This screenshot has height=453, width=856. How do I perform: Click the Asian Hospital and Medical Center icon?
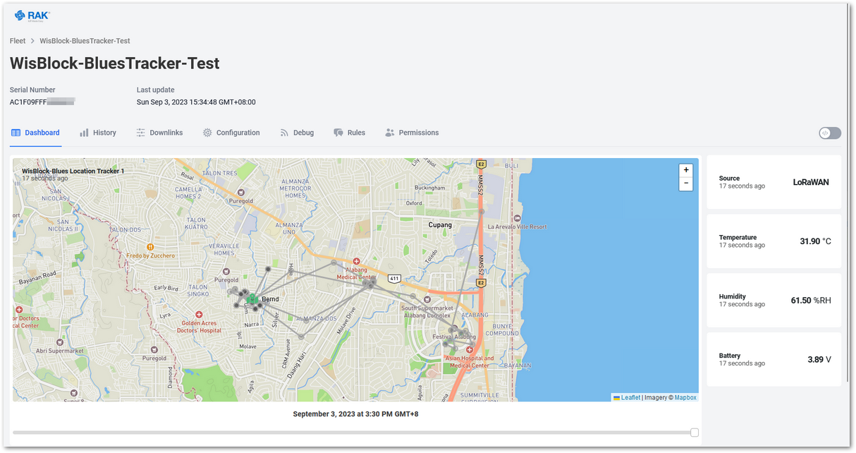point(469,350)
